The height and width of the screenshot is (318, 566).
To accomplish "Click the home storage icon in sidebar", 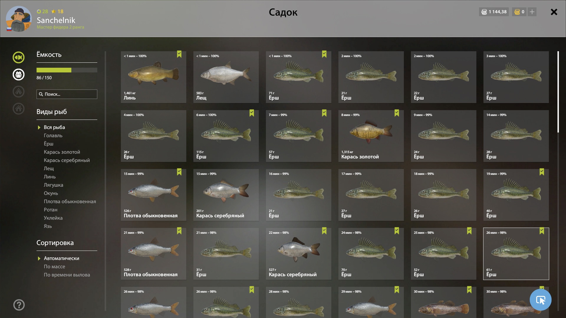I will tap(19, 109).
